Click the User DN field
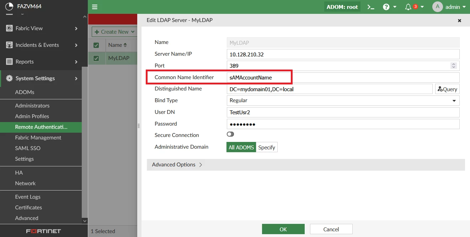The height and width of the screenshot is (237, 470). pos(343,112)
